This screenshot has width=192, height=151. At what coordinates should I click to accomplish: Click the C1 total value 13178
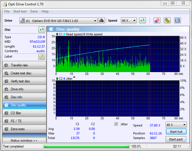(x=75, y=138)
